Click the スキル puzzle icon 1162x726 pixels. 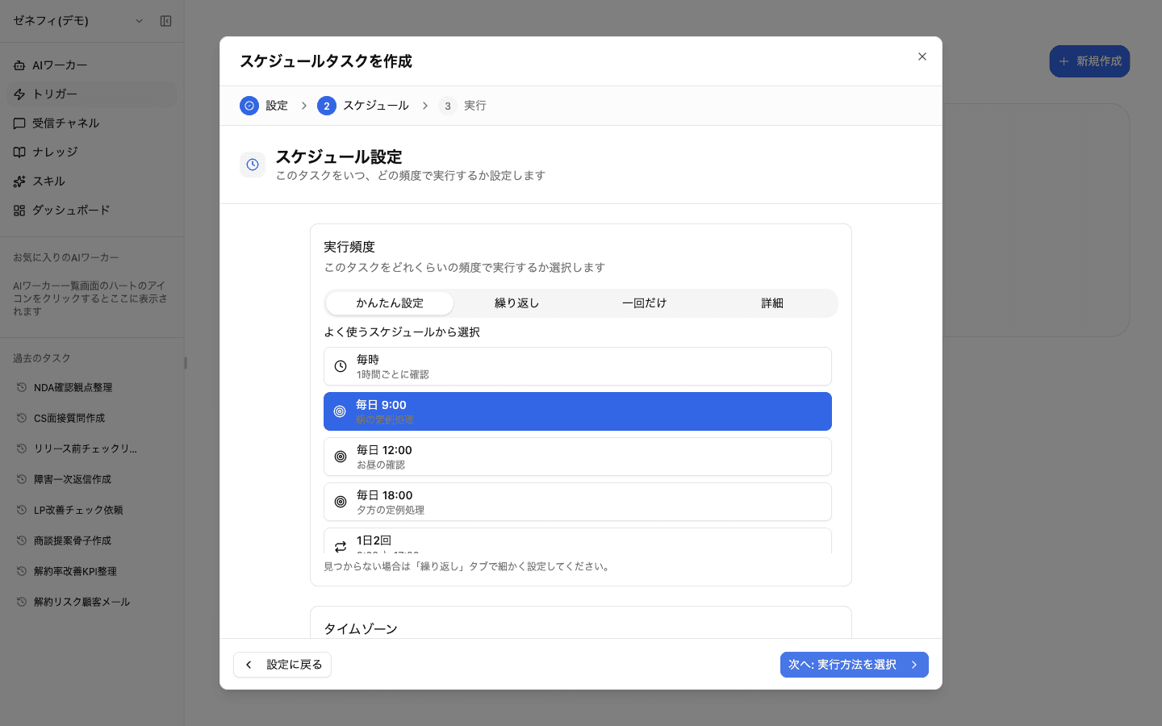[19, 181]
